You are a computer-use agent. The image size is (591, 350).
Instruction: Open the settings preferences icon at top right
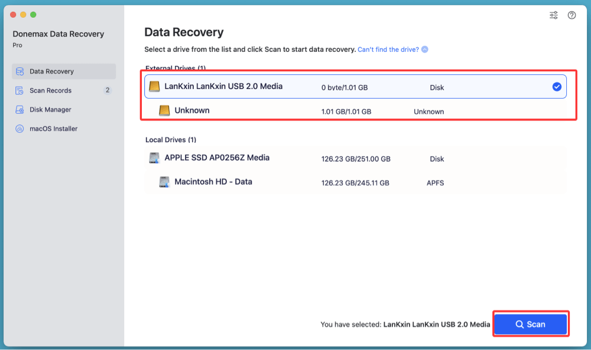[x=553, y=15]
